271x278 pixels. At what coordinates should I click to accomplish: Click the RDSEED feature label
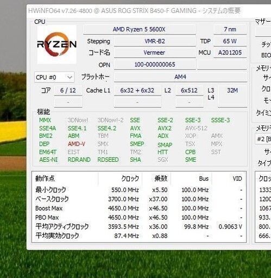(108, 160)
